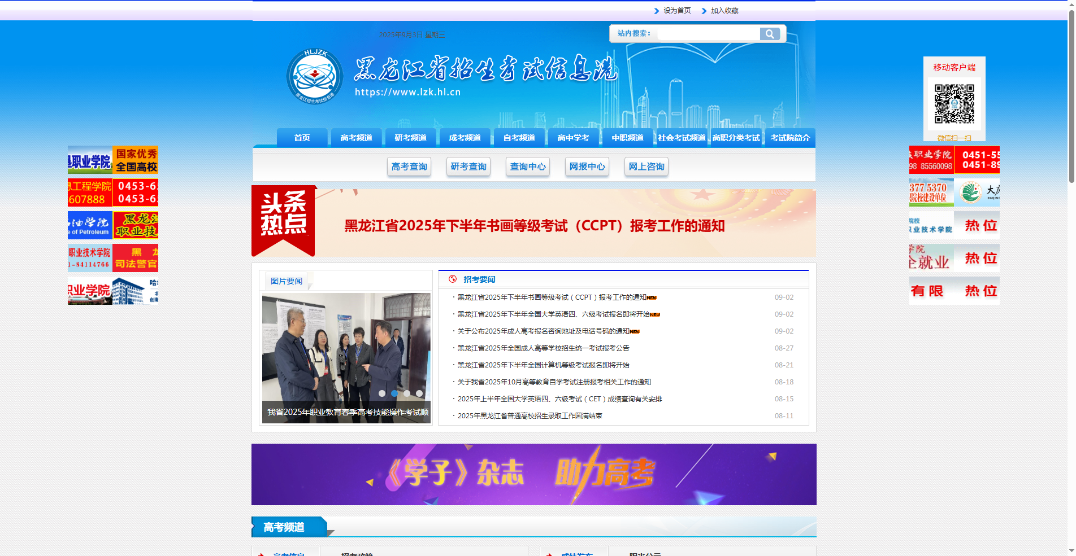Click the NEW icon on the CCPT notice
This screenshot has height=556, width=1076.
tap(652, 297)
